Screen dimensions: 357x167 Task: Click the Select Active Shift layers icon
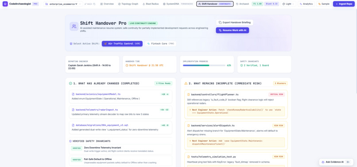pos(71,44)
